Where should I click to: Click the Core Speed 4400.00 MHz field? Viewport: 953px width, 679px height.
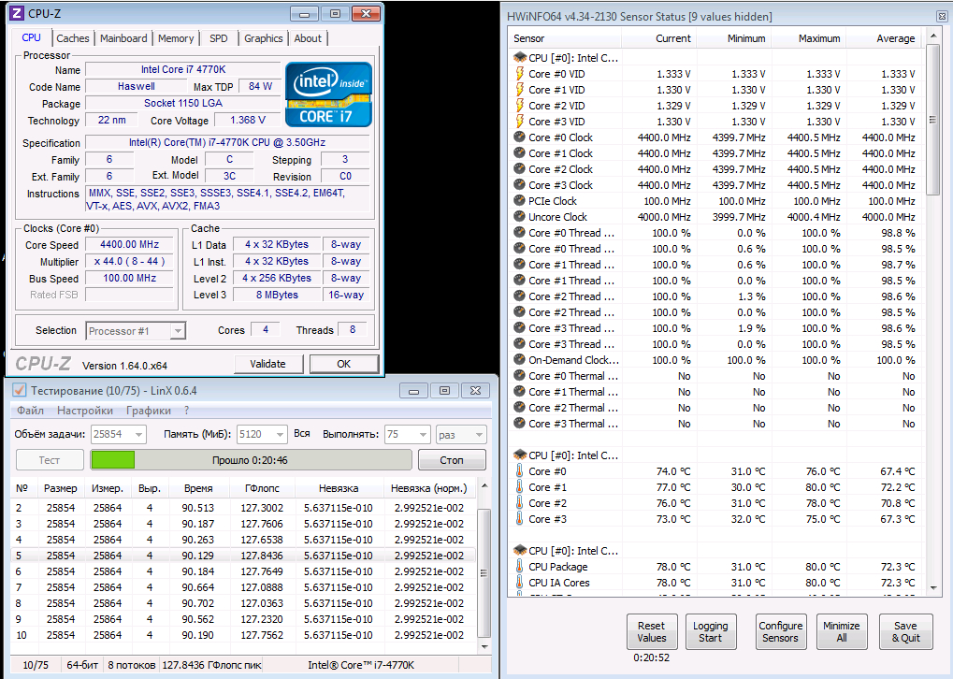[129, 244]
